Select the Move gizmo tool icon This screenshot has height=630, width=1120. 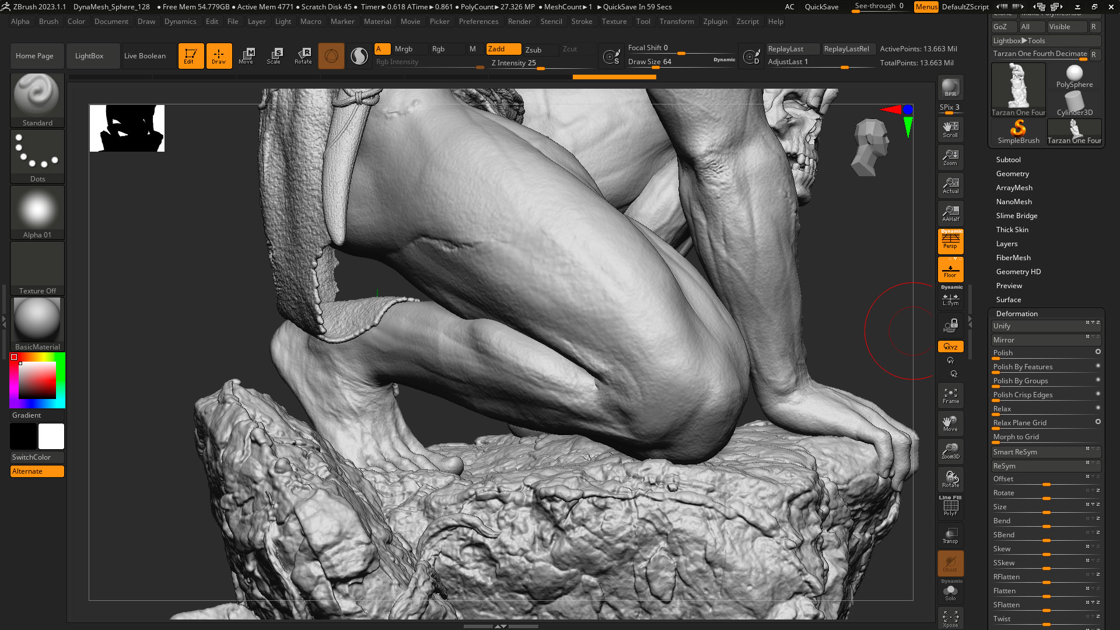(x=246, y=56)
